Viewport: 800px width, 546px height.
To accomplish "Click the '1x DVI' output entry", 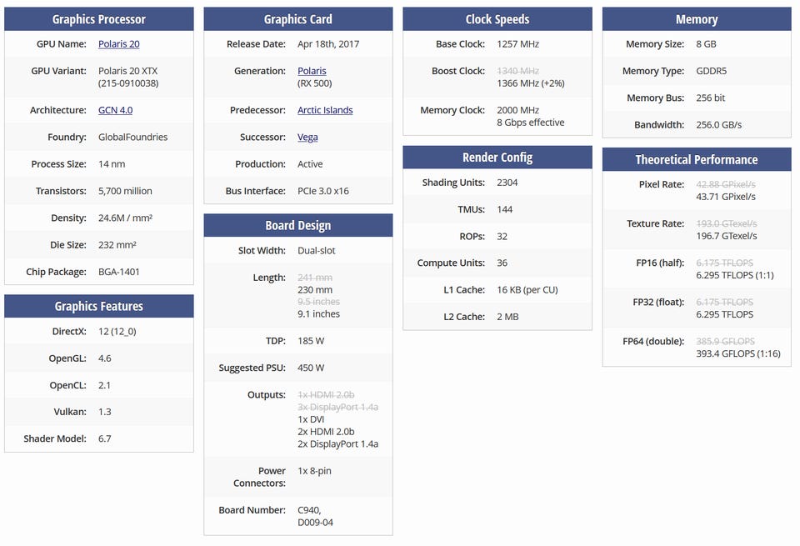I will pyautogui.click(x=311, y=419).
